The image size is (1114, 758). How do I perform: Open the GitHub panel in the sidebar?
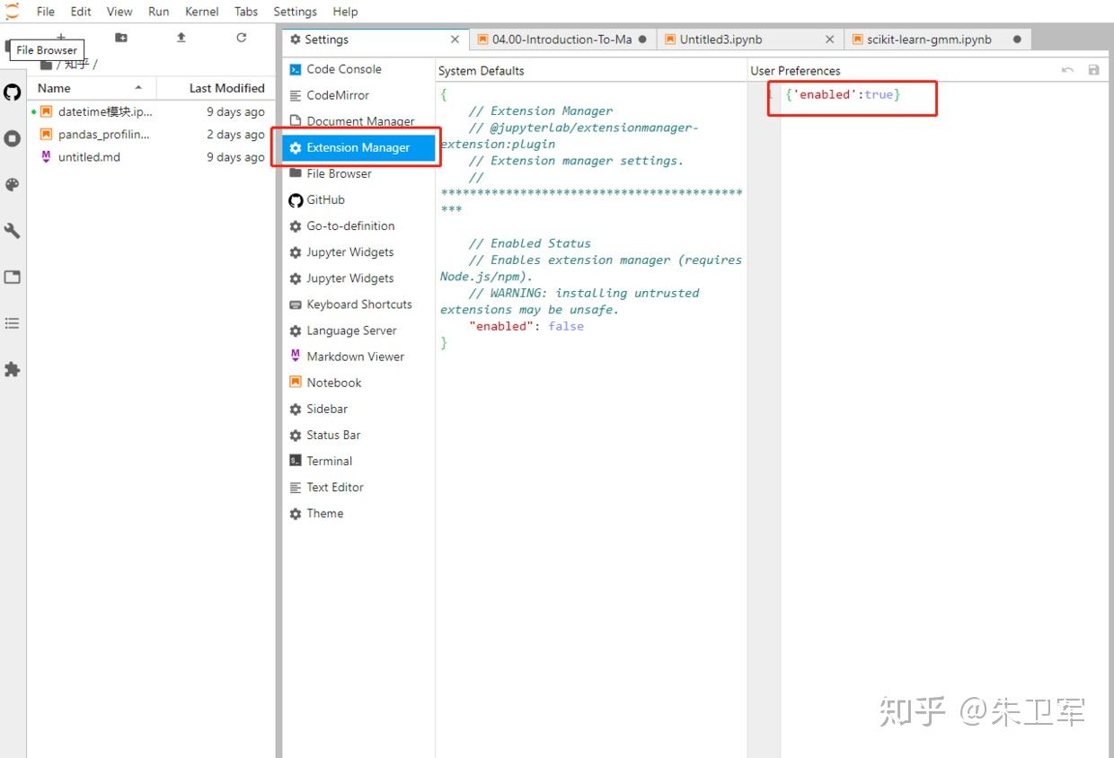point(12,92)
